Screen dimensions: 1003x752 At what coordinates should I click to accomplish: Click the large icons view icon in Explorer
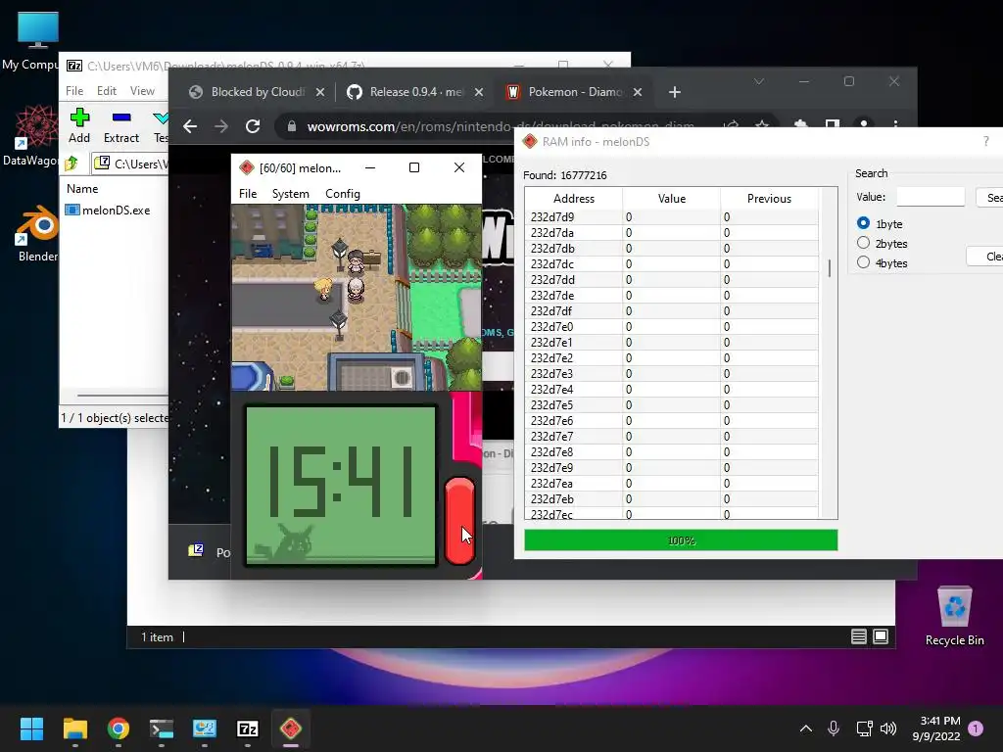click(881, 636)
